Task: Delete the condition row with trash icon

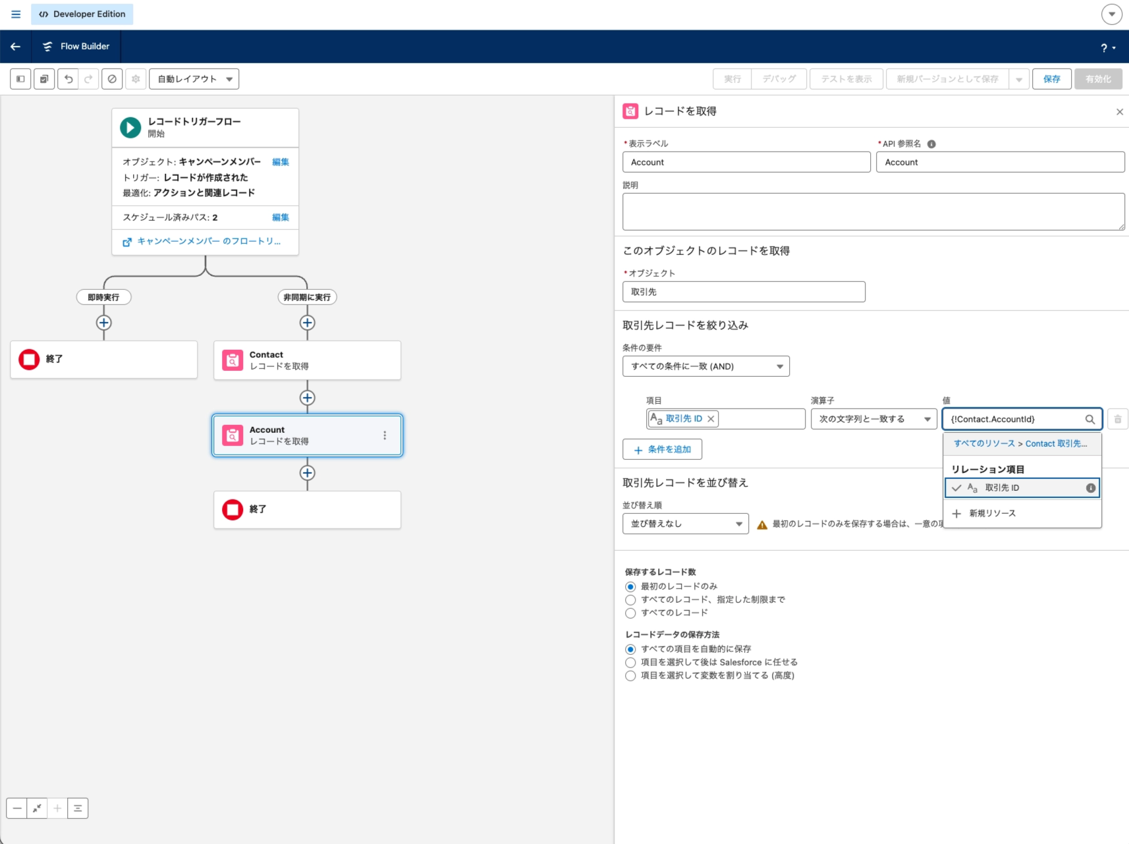Action: [1118, 419]
